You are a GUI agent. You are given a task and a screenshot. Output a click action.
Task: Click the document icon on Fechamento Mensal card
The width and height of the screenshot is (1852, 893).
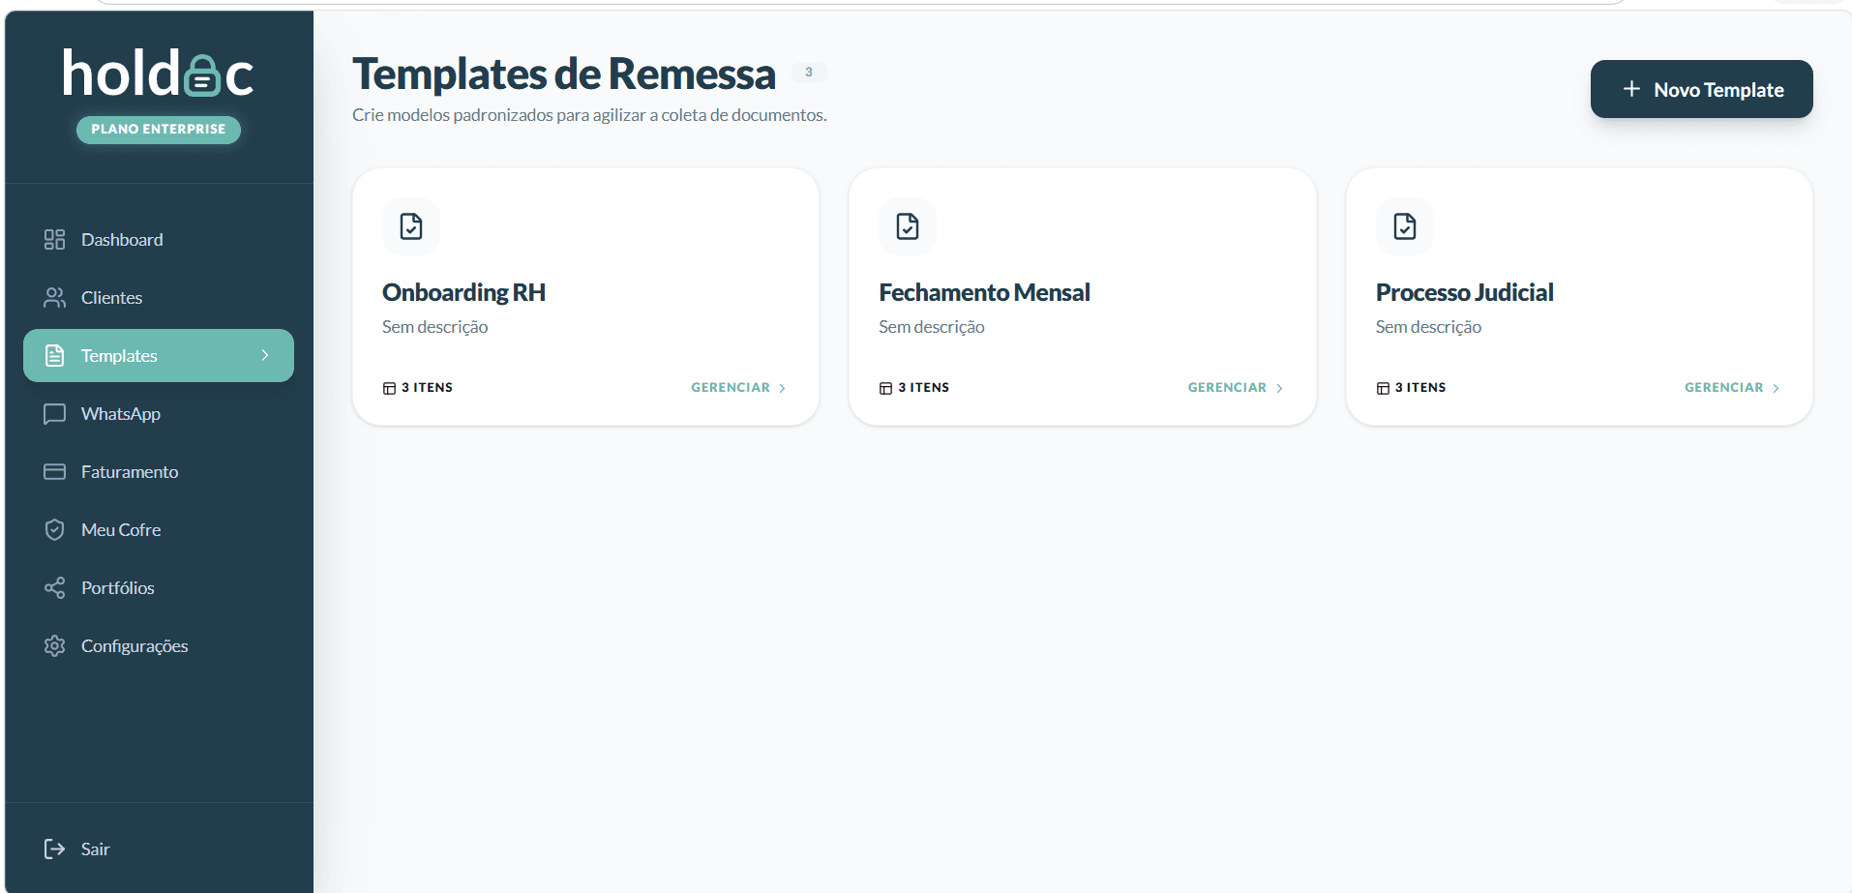(x=908, y=226)
